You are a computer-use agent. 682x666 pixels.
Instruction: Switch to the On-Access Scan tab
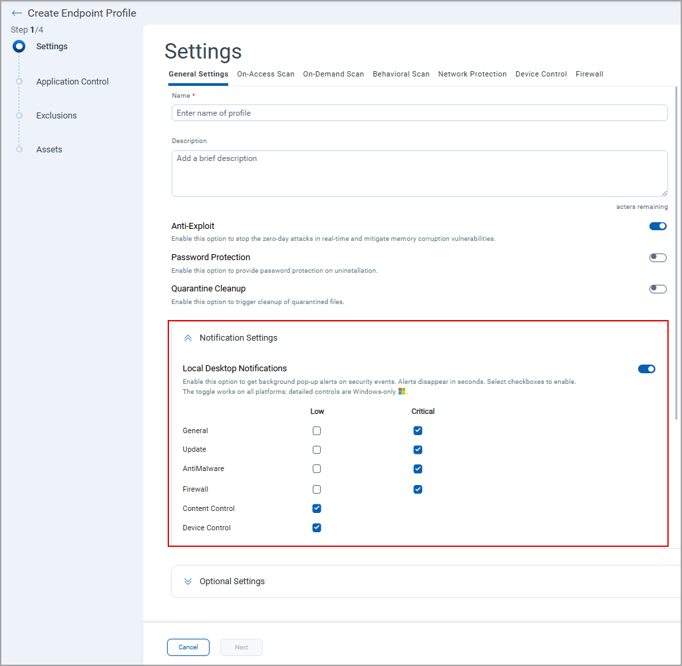[x=265, y=75]
